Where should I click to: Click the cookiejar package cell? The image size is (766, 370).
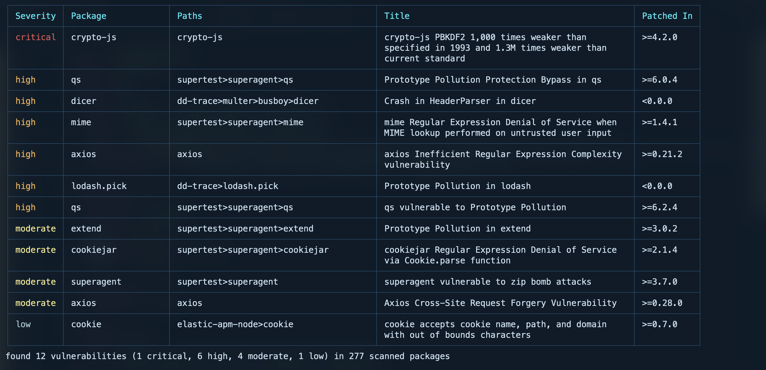93,250
